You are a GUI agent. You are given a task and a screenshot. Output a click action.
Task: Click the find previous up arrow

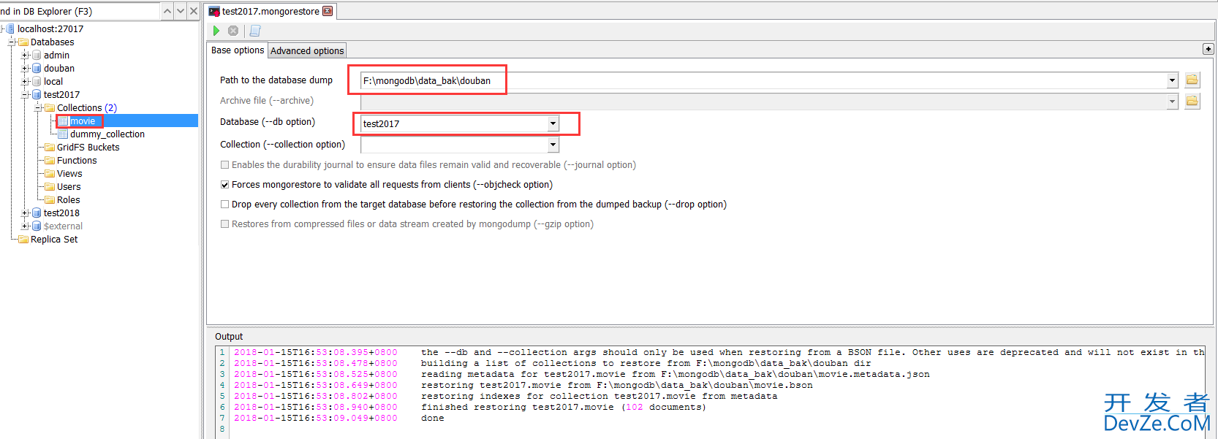167,11
